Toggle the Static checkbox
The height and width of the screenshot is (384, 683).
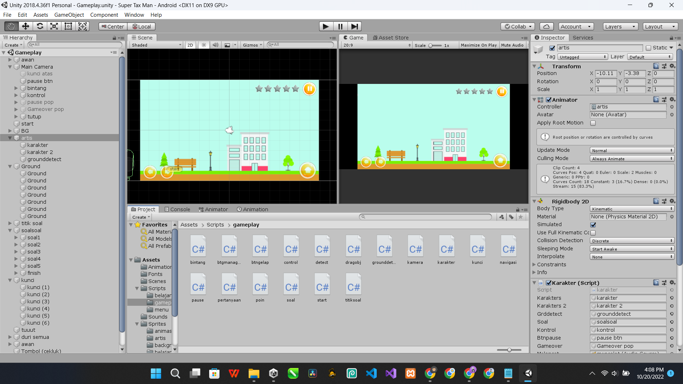(x=648, y=48)
